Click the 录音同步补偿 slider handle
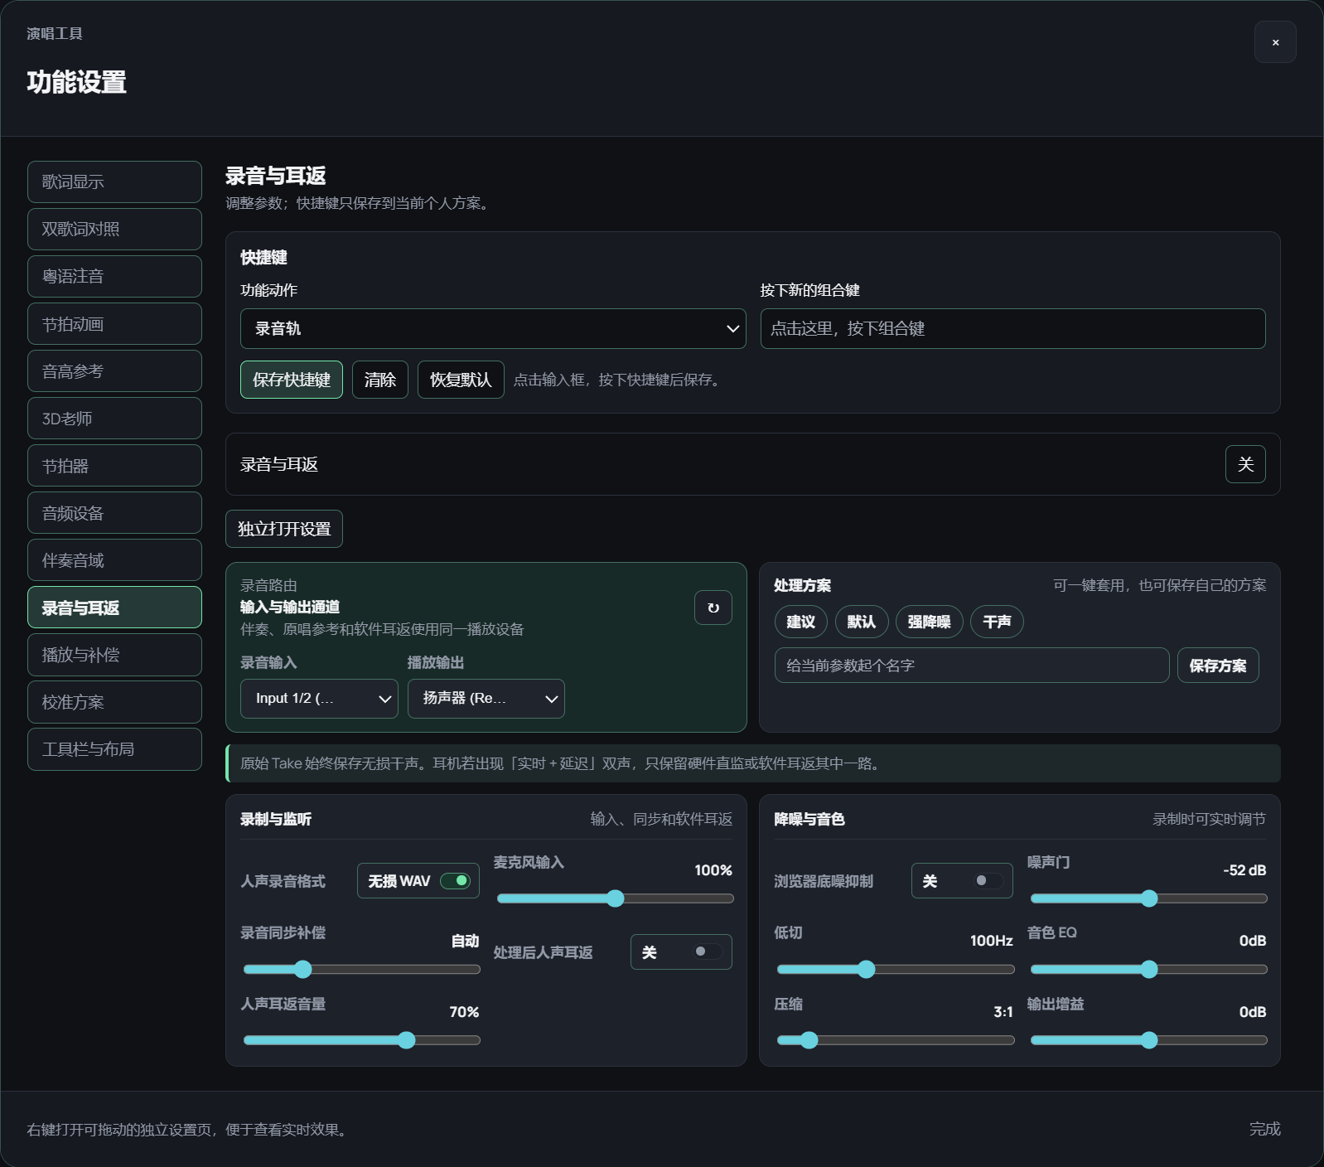 tap(303, 969)
